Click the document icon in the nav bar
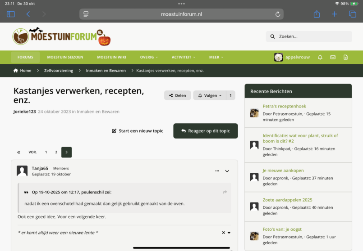 [x=345, y=57]
